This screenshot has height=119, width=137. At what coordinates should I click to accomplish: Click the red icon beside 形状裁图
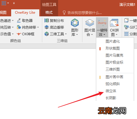100,49
